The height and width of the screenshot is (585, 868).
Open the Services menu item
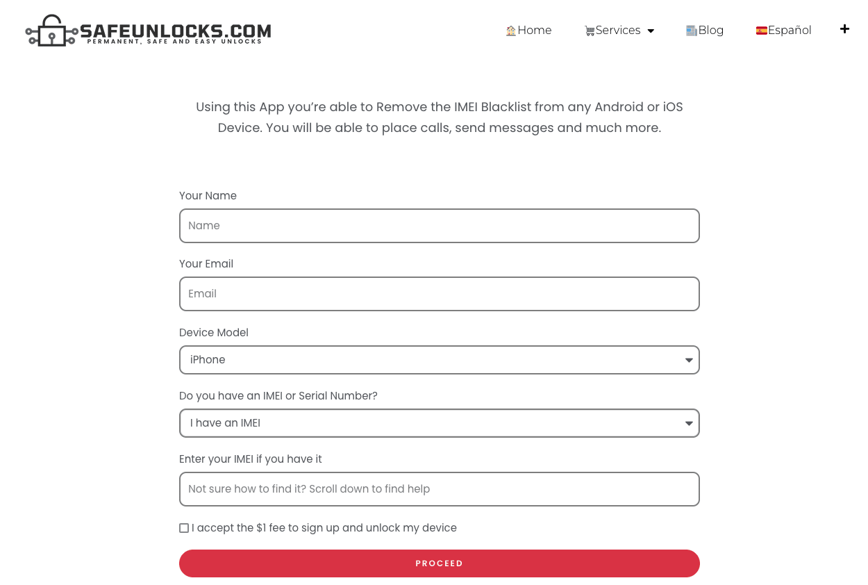618,31
